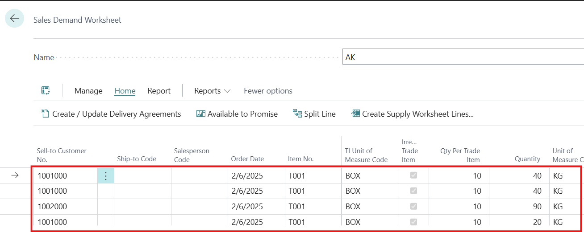The image size is (584, 232).
Task: Click the Create Supply Worksheet Lines icon
Action: point(356,114)
